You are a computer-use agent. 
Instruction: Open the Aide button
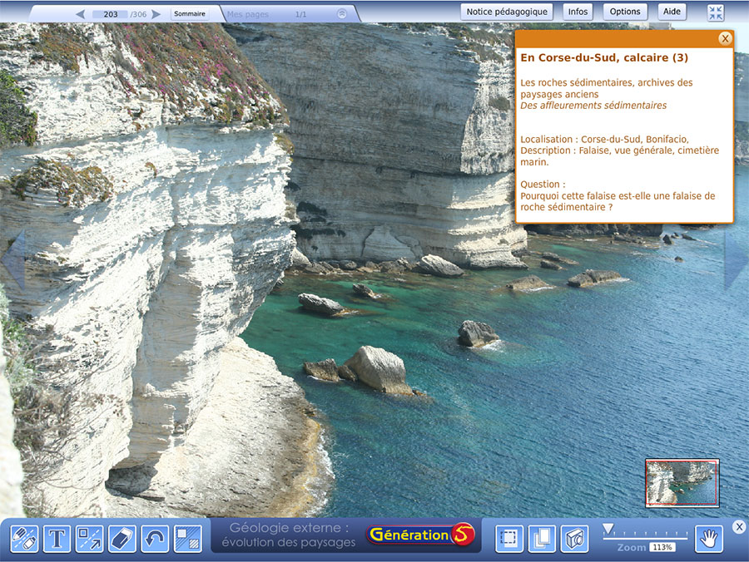(672, 12)
